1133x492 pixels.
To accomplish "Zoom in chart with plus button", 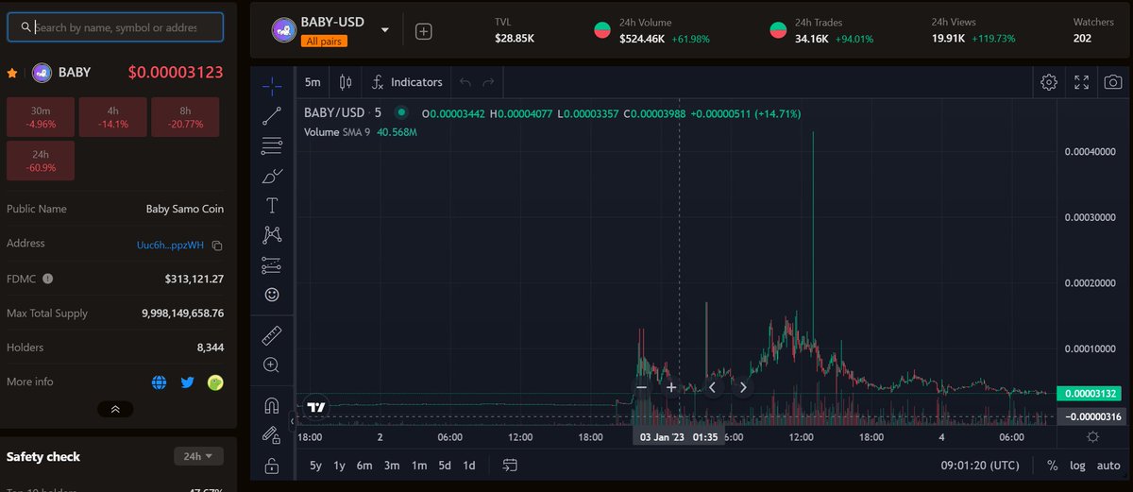I will coord(671,387).
